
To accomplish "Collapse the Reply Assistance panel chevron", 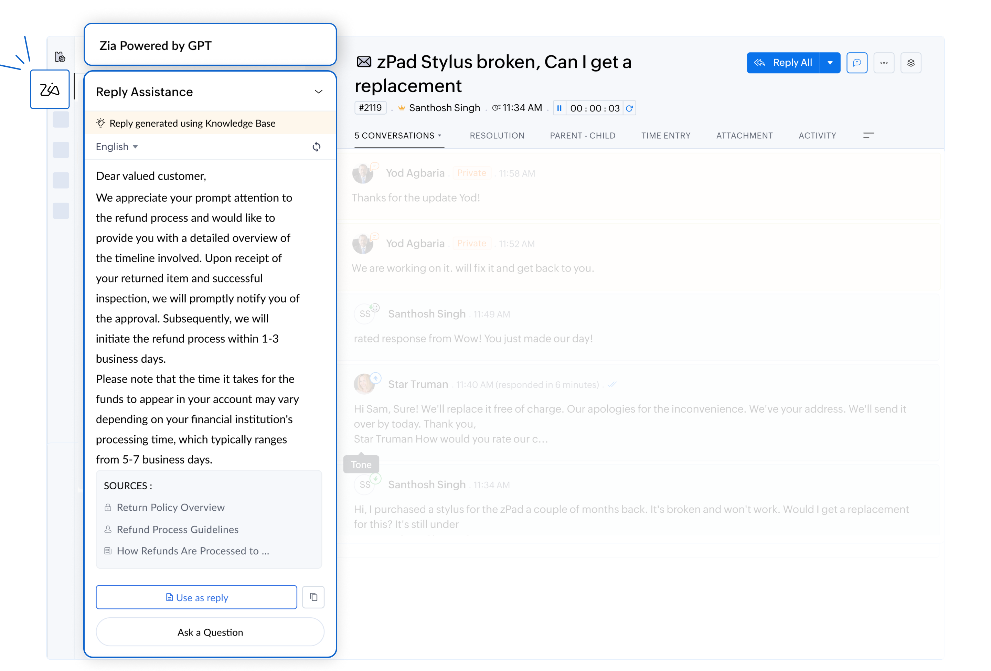I will coord(319,92).
